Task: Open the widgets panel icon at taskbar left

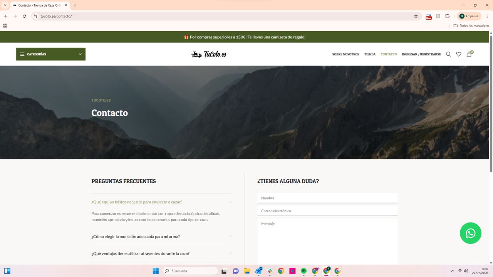Action: [7, 271]
